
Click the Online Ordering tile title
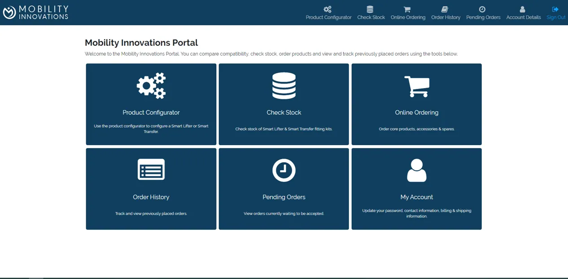point(417,113)
